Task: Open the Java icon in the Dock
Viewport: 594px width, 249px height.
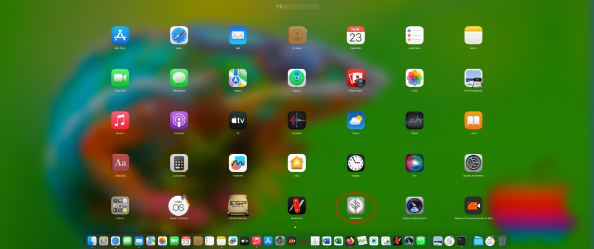Action: click(315, 241)
